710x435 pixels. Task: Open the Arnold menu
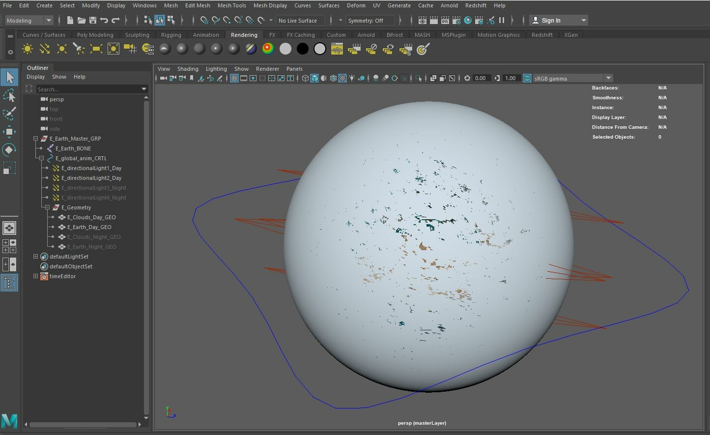[449, 5]
